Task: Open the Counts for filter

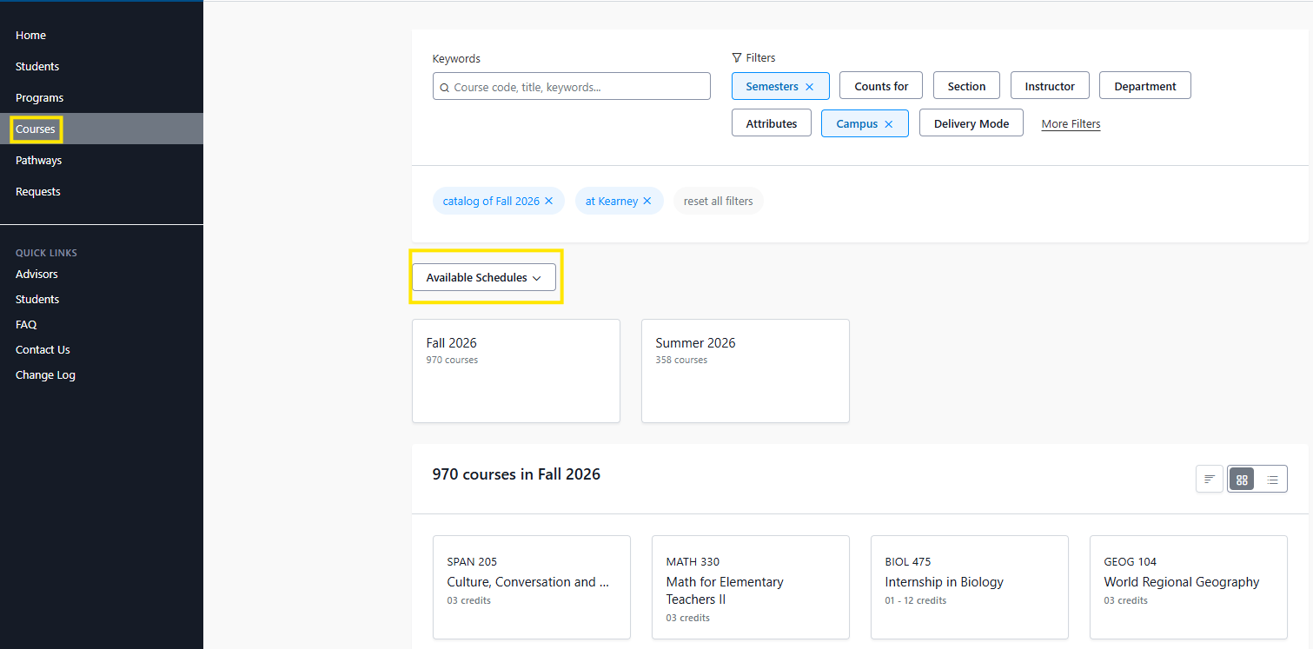Action: 881,86
